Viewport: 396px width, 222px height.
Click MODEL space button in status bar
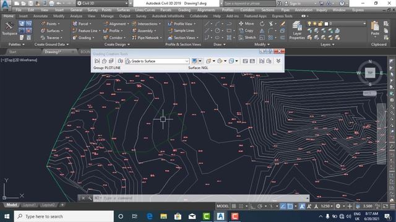[x=223, y=206]
